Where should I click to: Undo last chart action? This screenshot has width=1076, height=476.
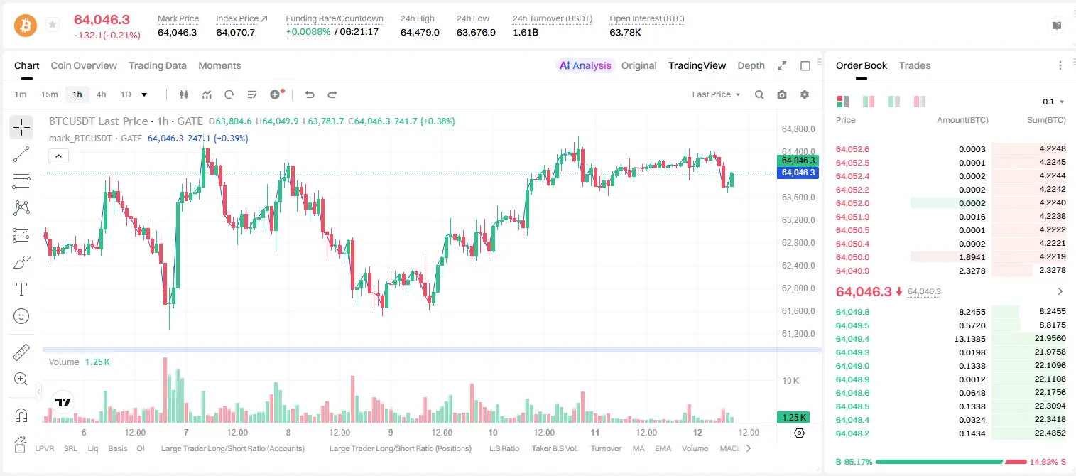(309, 94)
